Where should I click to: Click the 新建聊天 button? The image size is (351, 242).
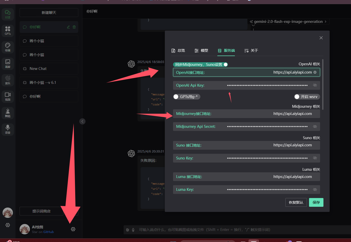tap(49, 13)
